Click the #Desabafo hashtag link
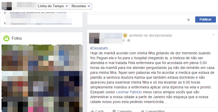Screen dimensions: 218x112 coord(101,48)
